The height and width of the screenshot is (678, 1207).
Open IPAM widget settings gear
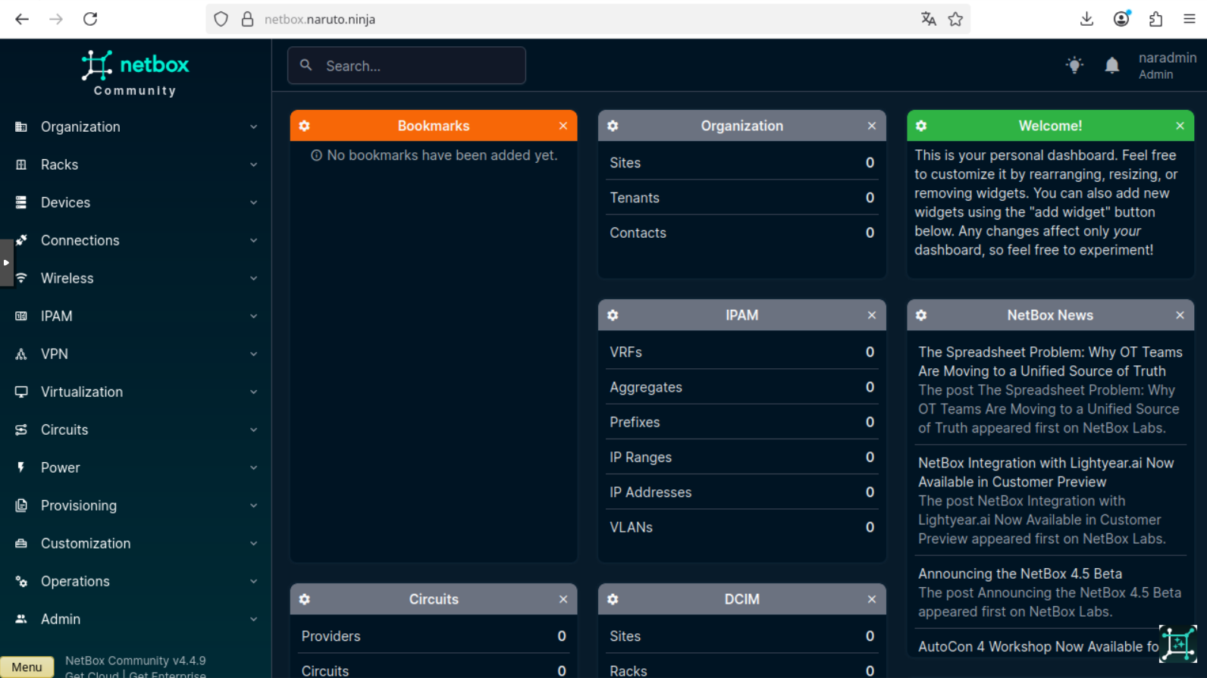(613, 315)
